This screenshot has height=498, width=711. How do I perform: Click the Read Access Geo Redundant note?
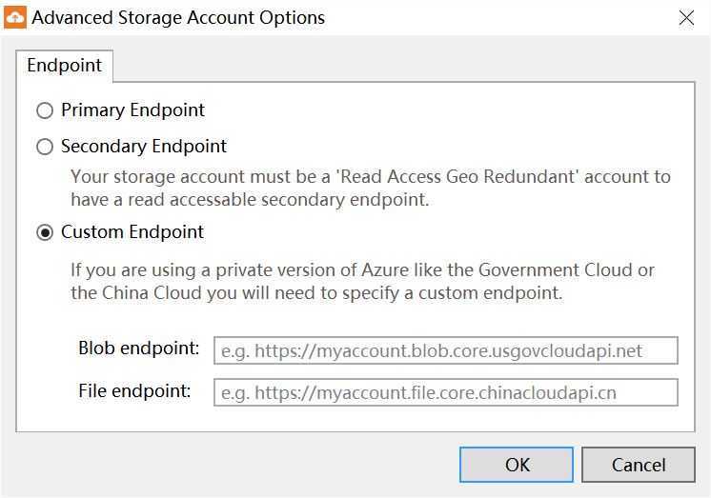coord(371,188)
